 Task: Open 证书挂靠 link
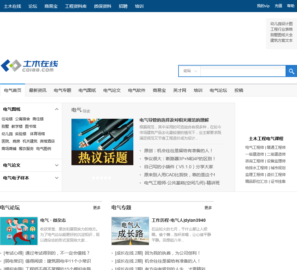[278, 181]
